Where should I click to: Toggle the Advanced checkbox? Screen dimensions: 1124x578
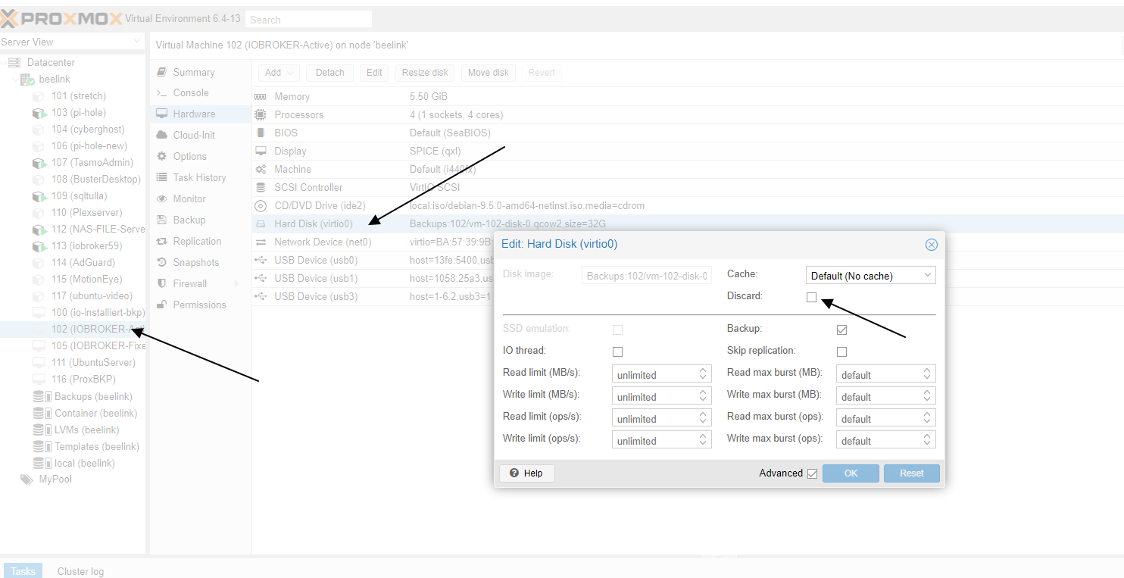click(x=813, y=473)
